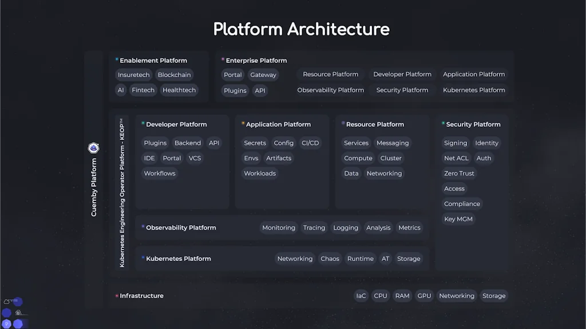The image size is (586, 329).
Task: Click the orange dot icon beside Application Platform
Action: [x=243, y=124]
